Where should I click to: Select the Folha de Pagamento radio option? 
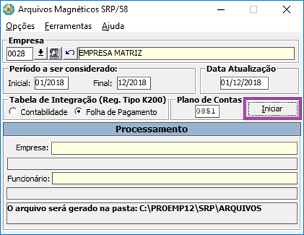[x=78, y=112]
